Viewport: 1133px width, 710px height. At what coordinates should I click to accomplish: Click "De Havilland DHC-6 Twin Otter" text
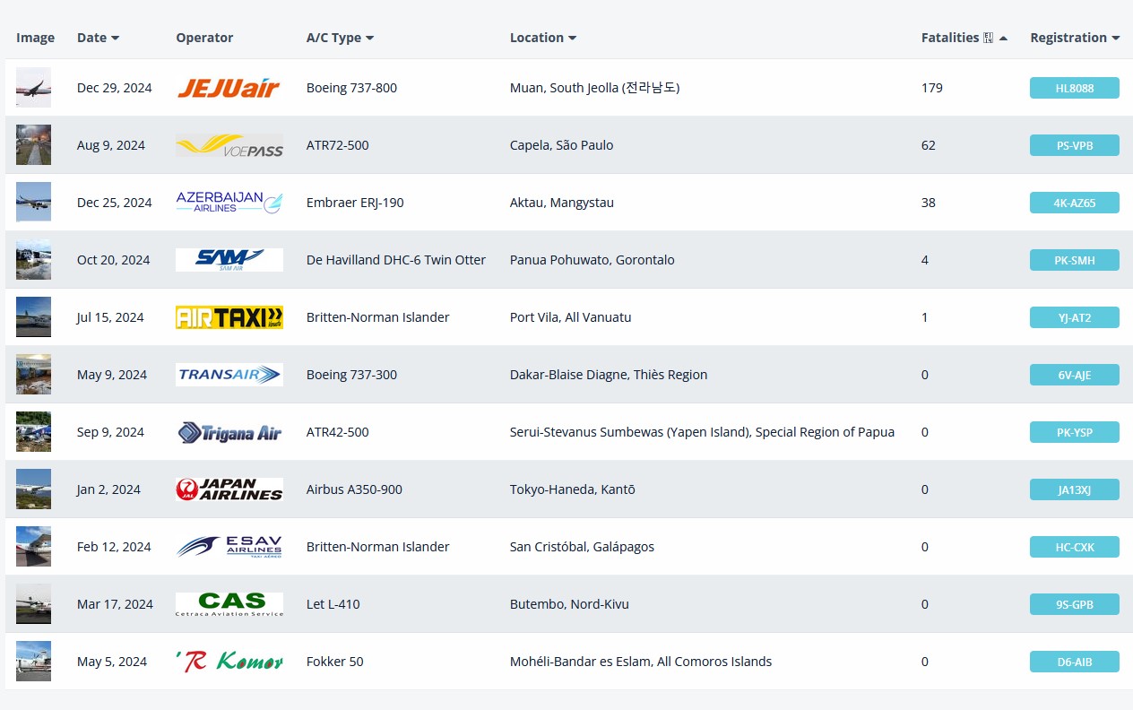click(x=396, y=260)
